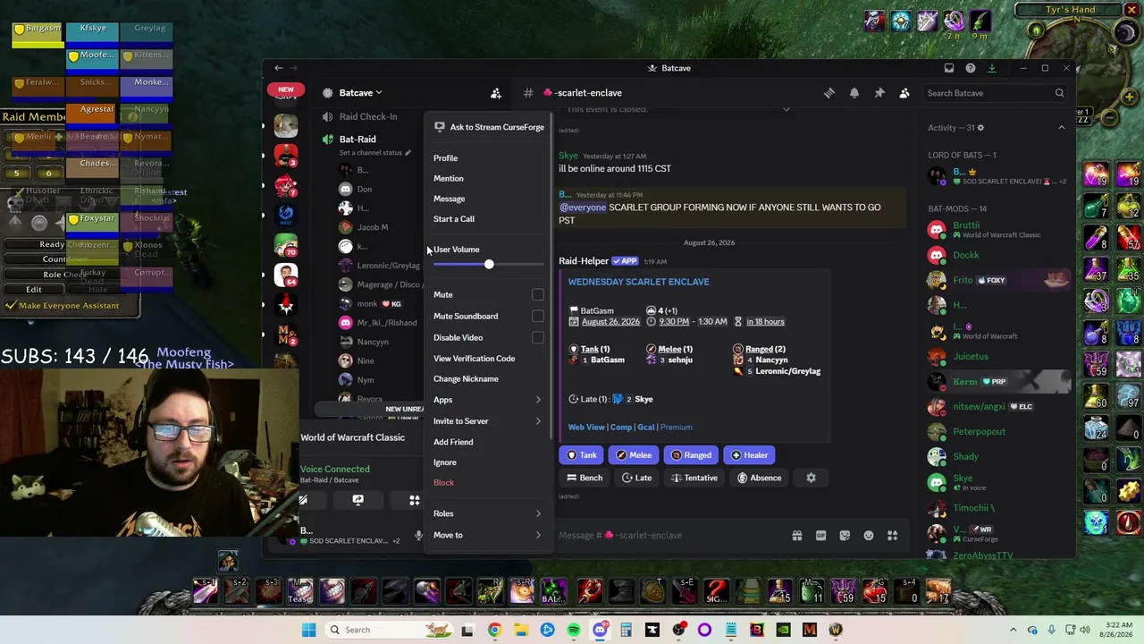The width and height of the screenshot is (1144, 644).
Task: Choose Message in the context menu
Action: (489, 199)
